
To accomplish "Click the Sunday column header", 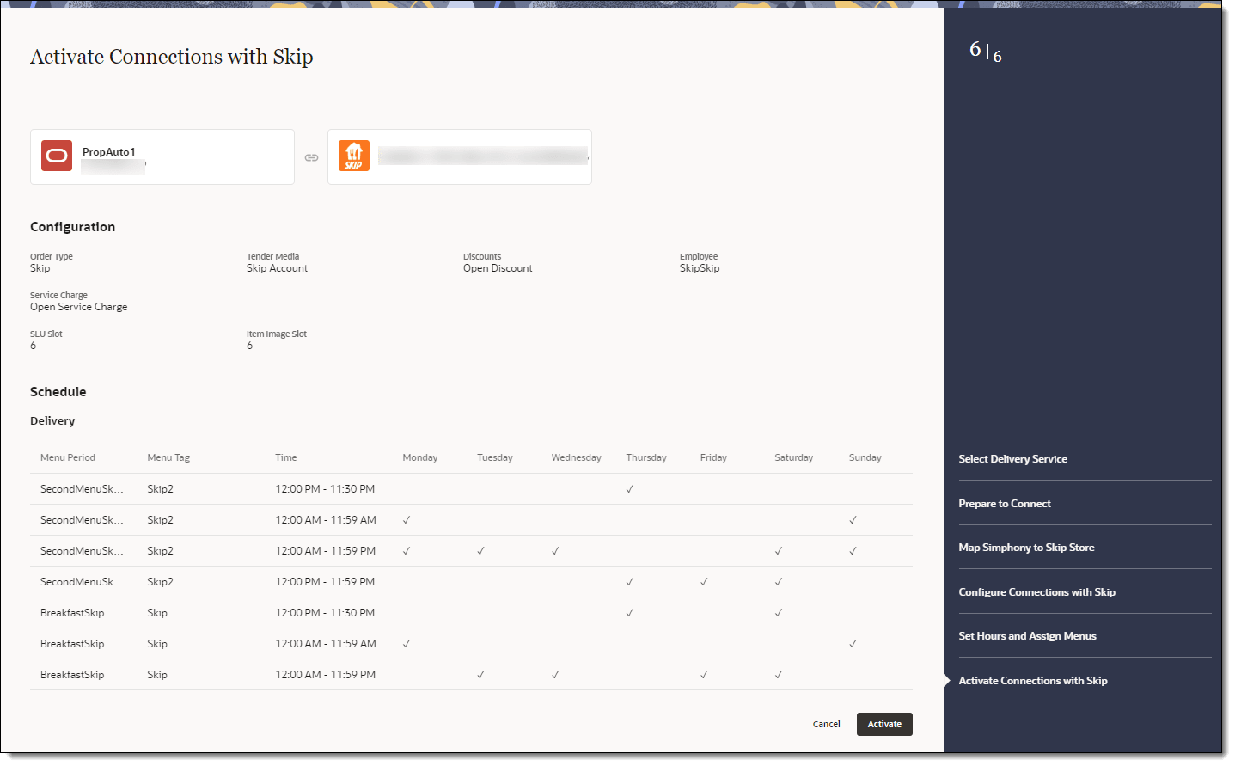I will click(865, 457).
